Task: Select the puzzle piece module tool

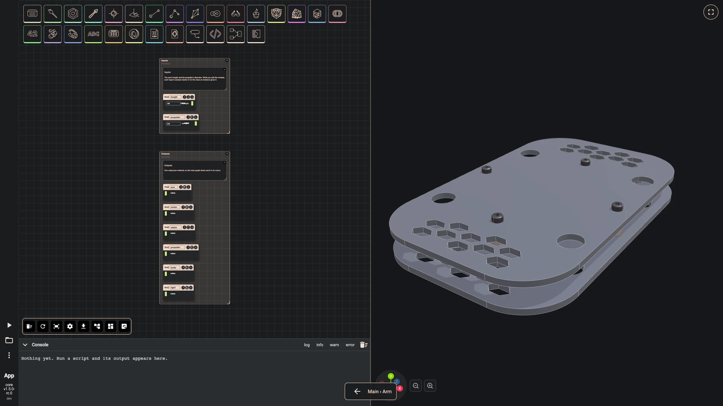Action: pyautogui.click(x=256, y=34)
